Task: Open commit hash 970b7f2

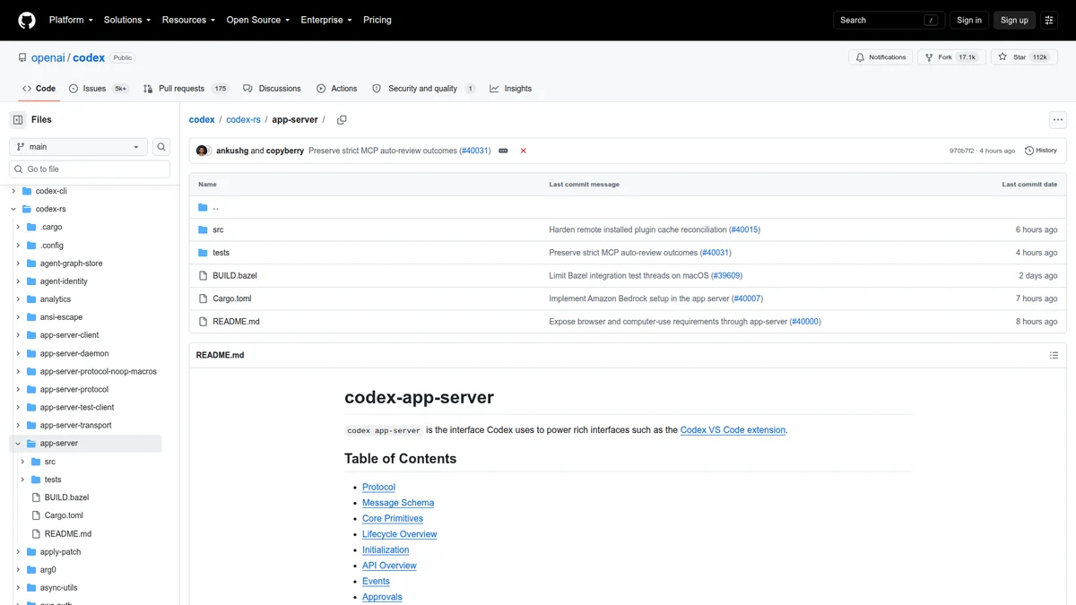Action: pyautogui.click(x=961, y=151)
